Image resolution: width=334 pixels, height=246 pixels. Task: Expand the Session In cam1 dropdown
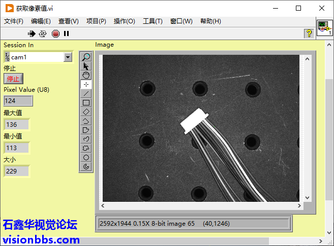click(x=68, y=57)
